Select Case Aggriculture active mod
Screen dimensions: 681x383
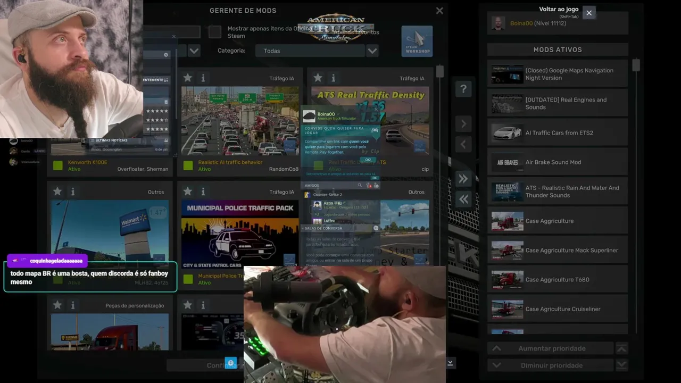pos(558,221)
